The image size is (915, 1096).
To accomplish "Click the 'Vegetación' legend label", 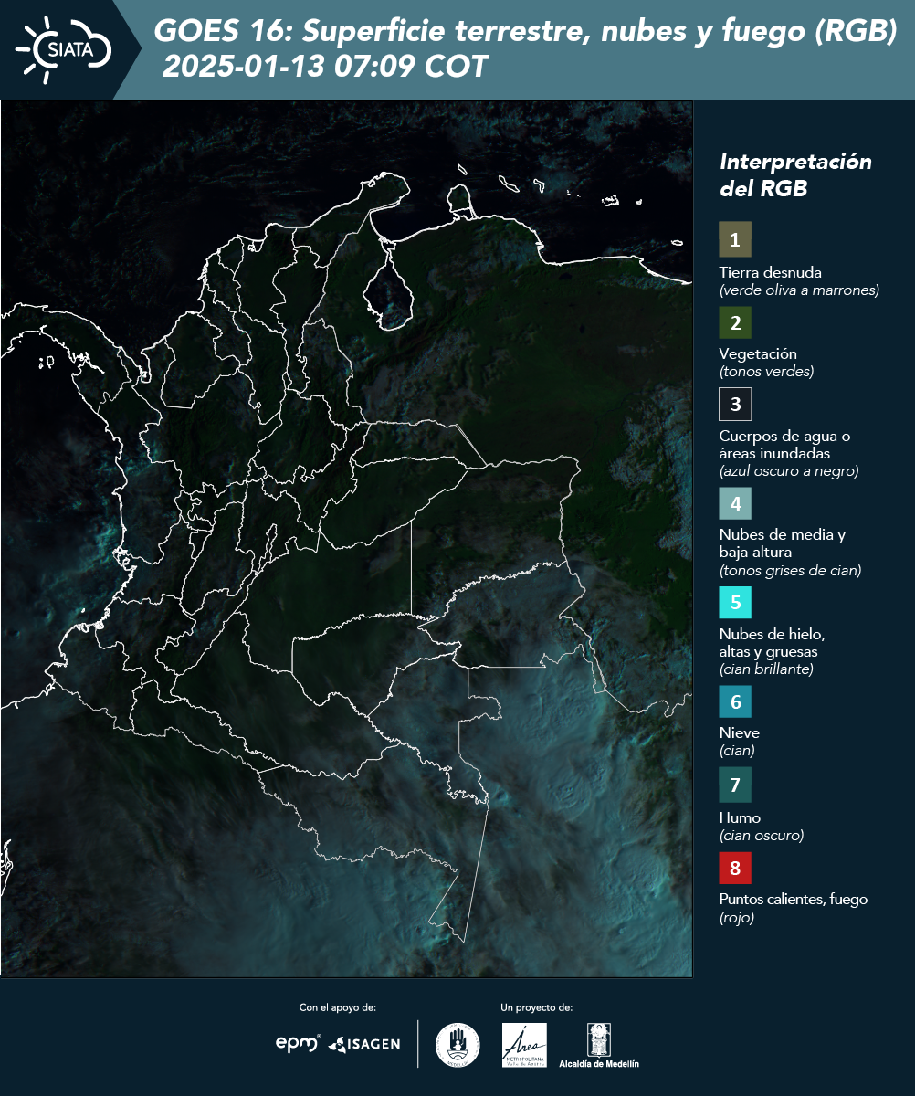I will (758, 353).
